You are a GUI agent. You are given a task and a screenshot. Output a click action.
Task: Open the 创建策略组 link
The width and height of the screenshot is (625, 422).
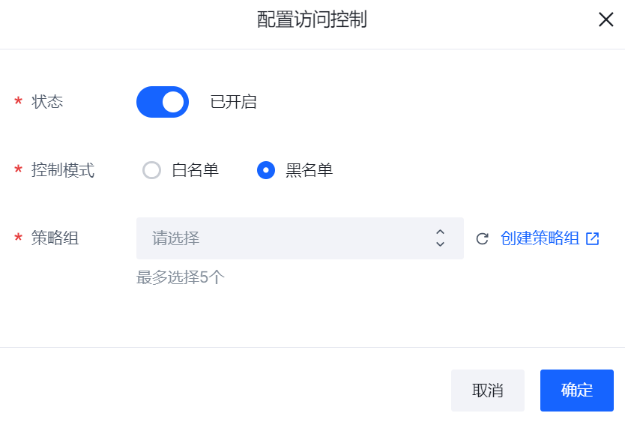pyautogui.click(x=540, y=238)
